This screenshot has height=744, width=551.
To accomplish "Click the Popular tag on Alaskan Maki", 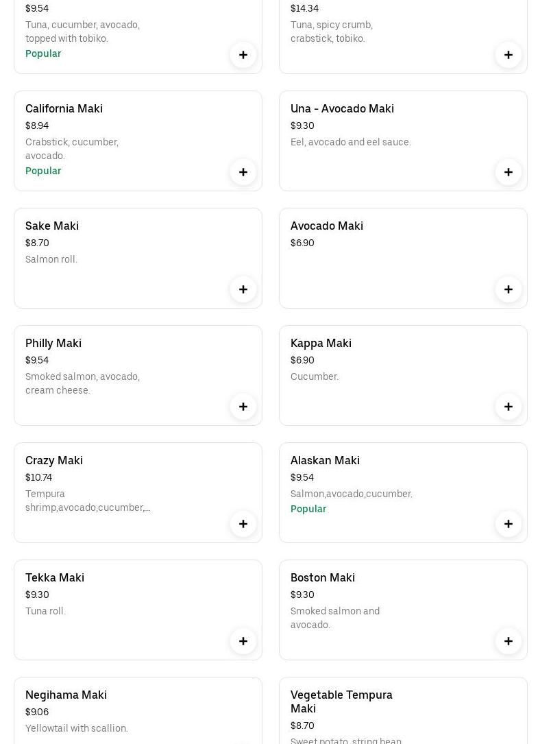I will pyautogui.click(x=308, y=509).
